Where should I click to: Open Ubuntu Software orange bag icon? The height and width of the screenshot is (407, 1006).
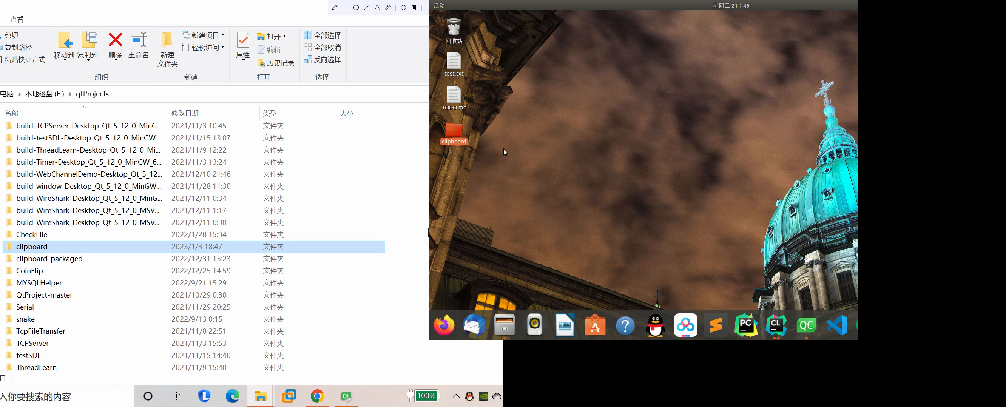(595, 325)
